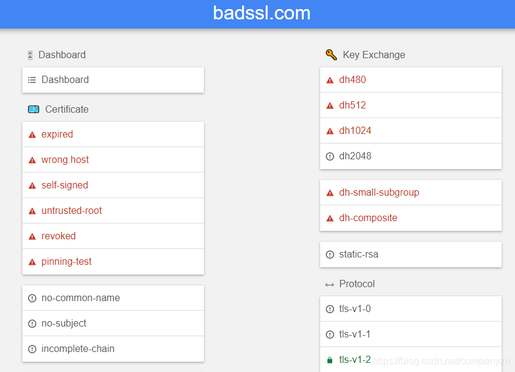
Task: Click the certificate icon beside Certificate heading
Action: pyautogui.click(x=33, y=110)
